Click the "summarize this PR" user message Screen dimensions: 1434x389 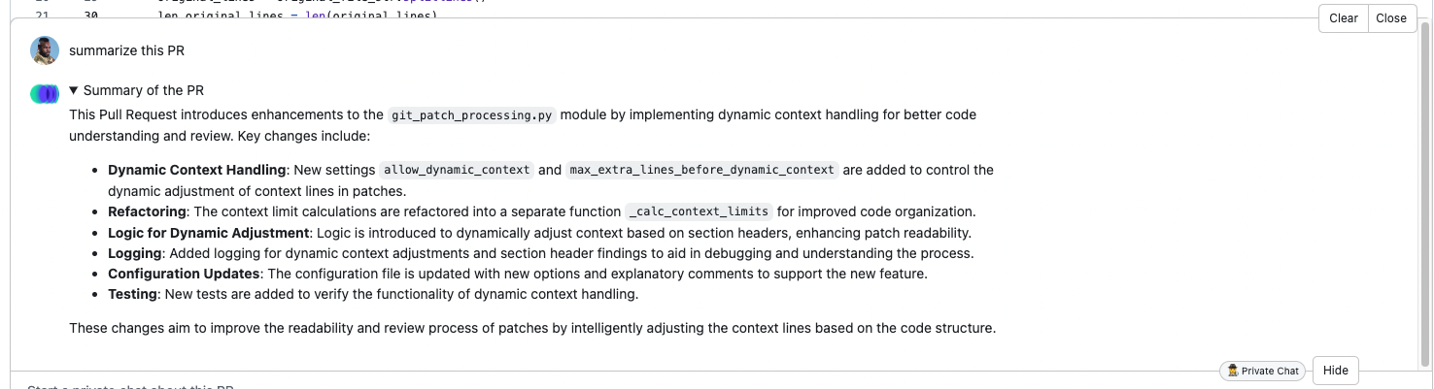point(126,50)
